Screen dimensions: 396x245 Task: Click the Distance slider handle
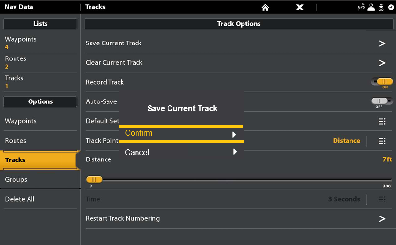94,179
